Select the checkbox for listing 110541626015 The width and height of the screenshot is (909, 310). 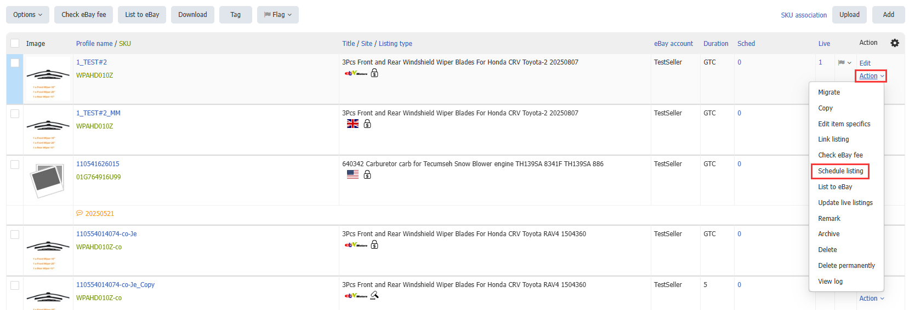point(15,165)
